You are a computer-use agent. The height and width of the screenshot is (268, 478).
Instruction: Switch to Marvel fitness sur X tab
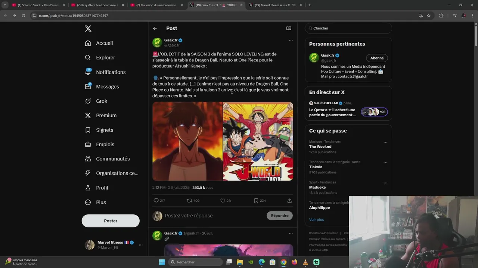coord(275,5)
